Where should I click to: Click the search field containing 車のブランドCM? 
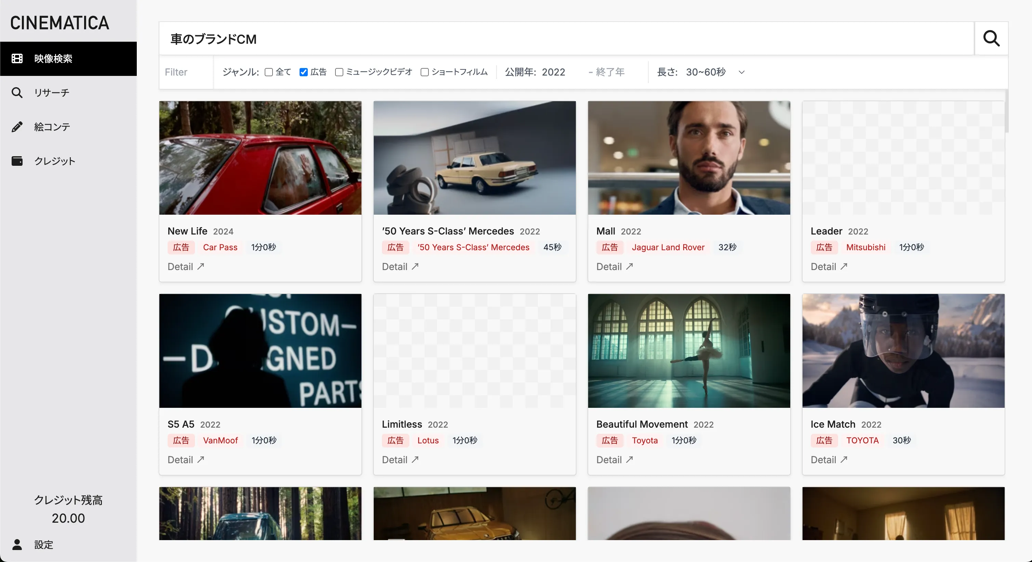click(x=567, y=38)
